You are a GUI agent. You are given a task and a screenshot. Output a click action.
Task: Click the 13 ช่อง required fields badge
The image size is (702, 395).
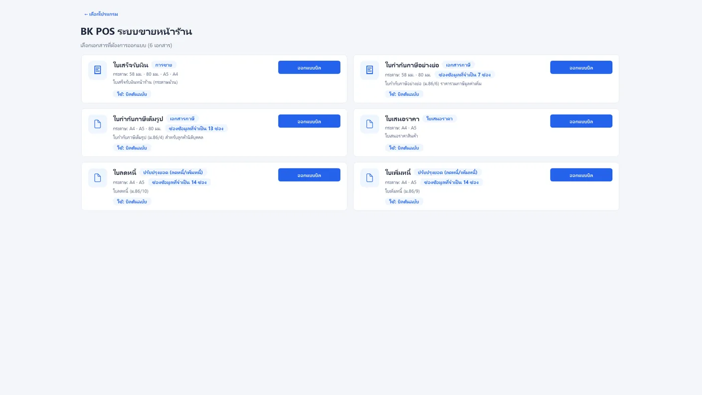point(196,129)
